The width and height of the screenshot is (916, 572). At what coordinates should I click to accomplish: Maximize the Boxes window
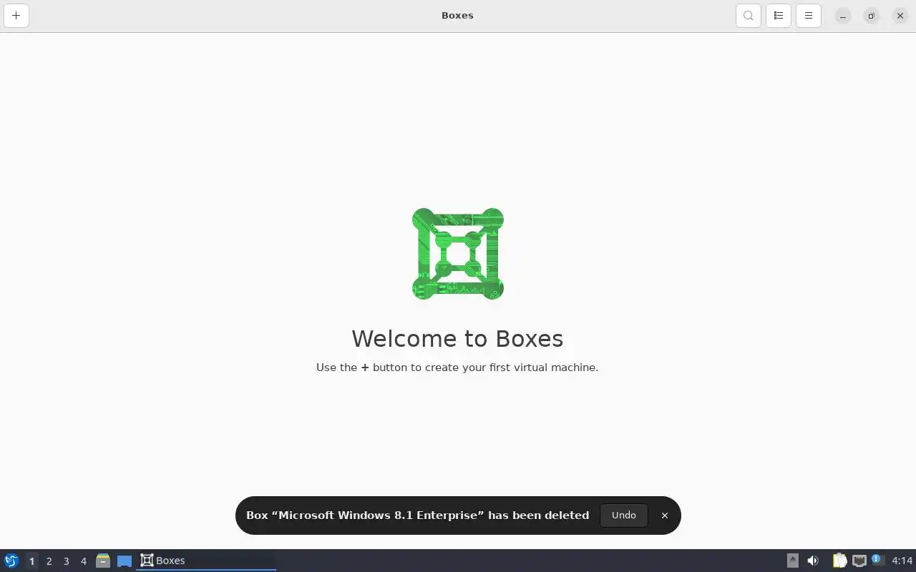coord(872,16)
